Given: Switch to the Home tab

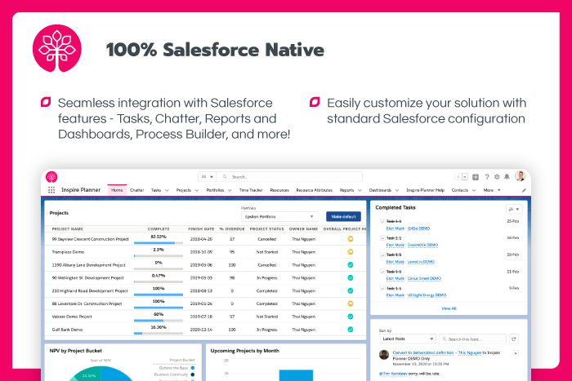Looking at the screenshot, I should tap(117, 190).
